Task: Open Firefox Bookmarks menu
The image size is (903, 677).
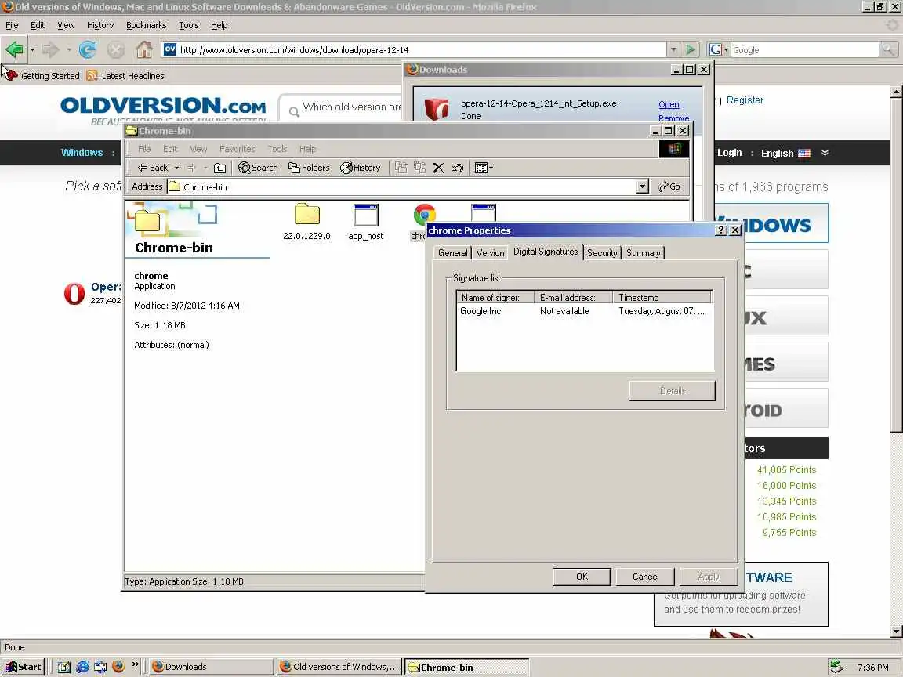Action: point(147,25)
